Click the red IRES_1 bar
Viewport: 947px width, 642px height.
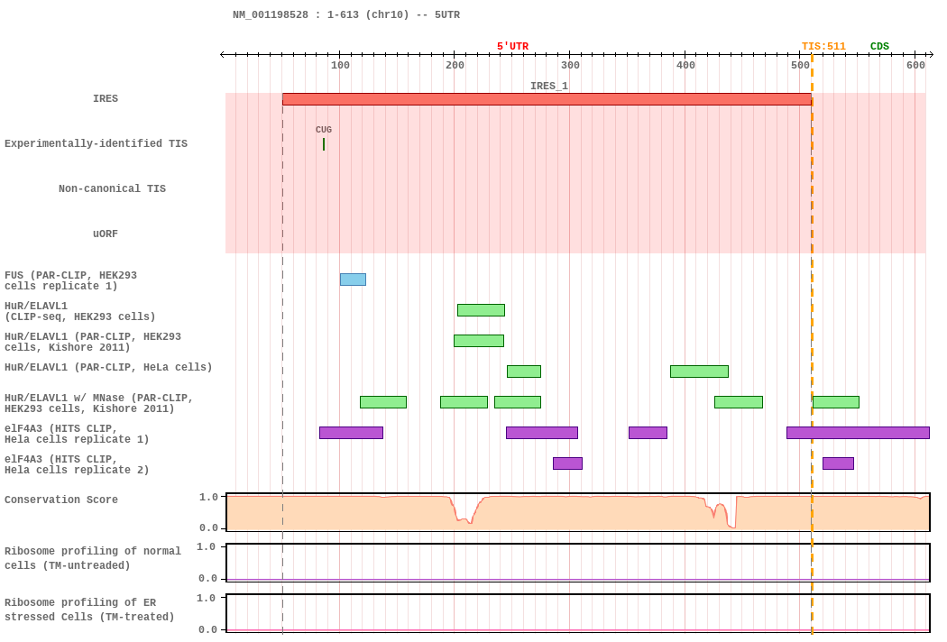tap(547, 99)
